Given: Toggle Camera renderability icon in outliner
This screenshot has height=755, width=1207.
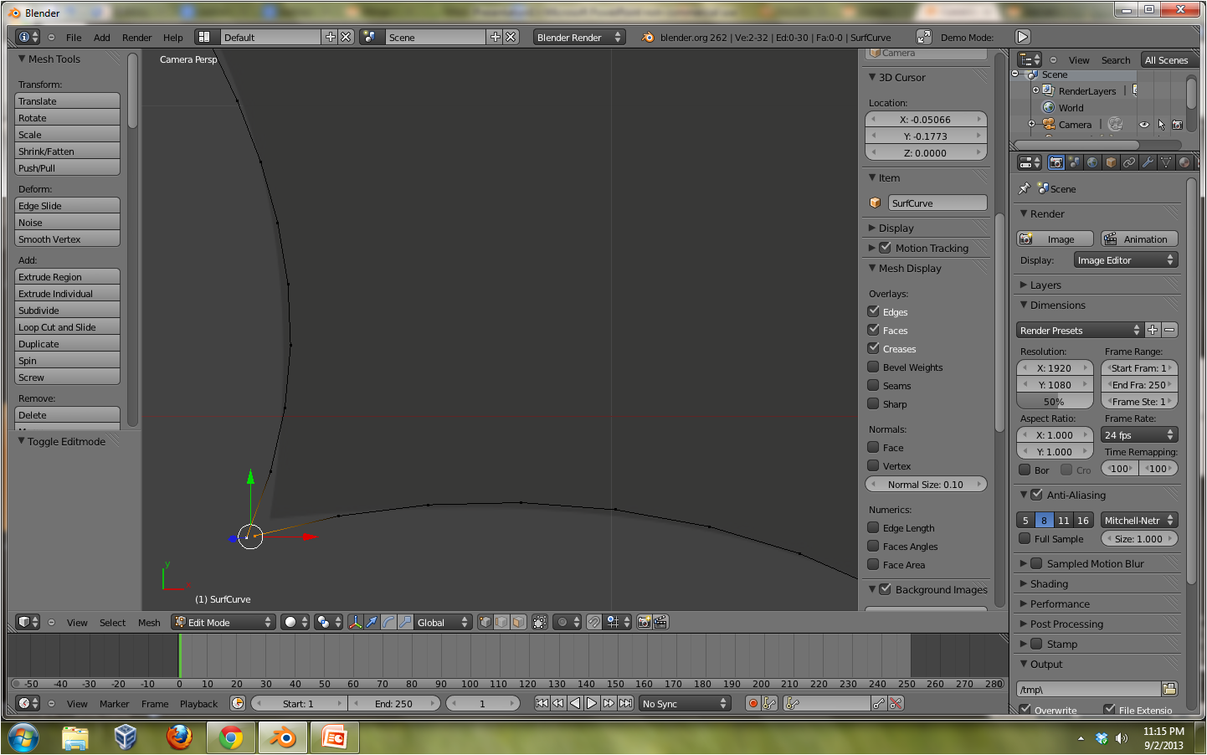Looking at the screenshot, I should point(1177,125).
